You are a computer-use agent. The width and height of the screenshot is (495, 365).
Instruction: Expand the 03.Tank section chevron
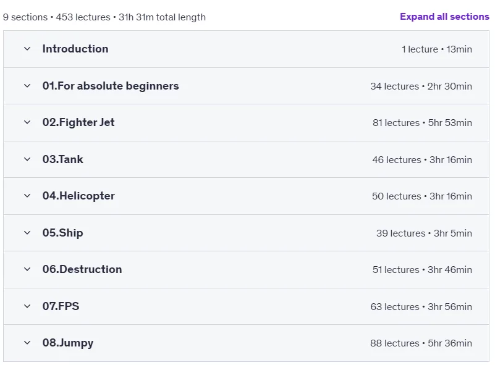tap(27, 159)
